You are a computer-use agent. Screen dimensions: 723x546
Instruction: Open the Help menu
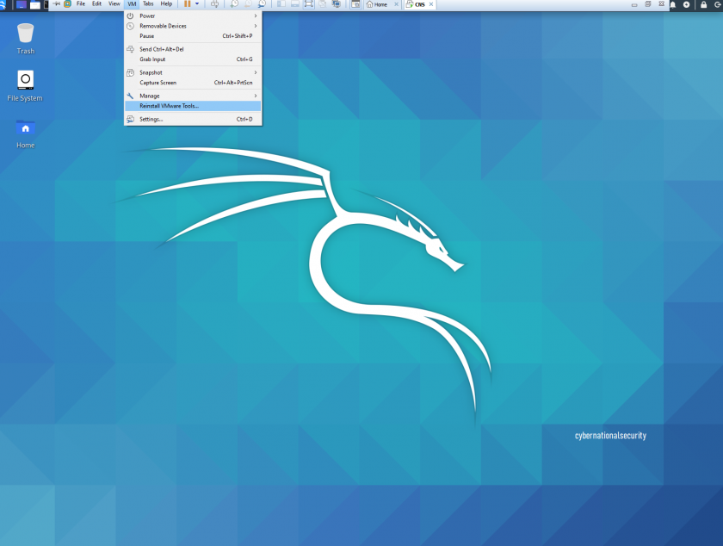tap(166, 3)
